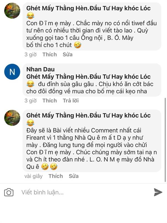Tap the send arrow icon
The height and width of the screenshot is (223, 167).
158,192
